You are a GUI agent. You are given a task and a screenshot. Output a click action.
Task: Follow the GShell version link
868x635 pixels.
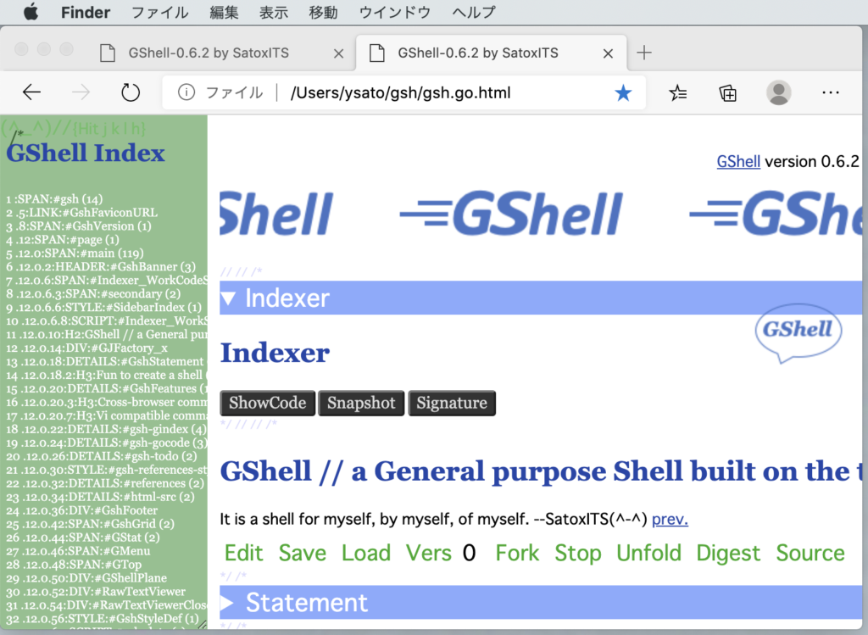[737, 161]
